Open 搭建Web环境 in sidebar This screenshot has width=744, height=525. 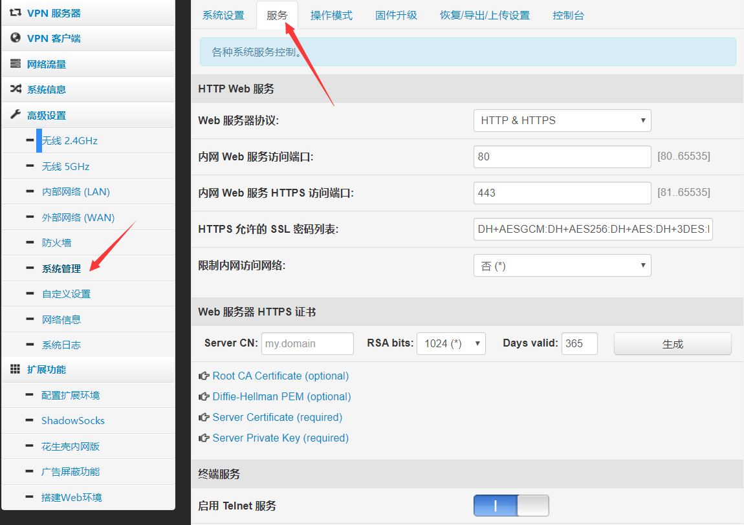click(72, 497)
